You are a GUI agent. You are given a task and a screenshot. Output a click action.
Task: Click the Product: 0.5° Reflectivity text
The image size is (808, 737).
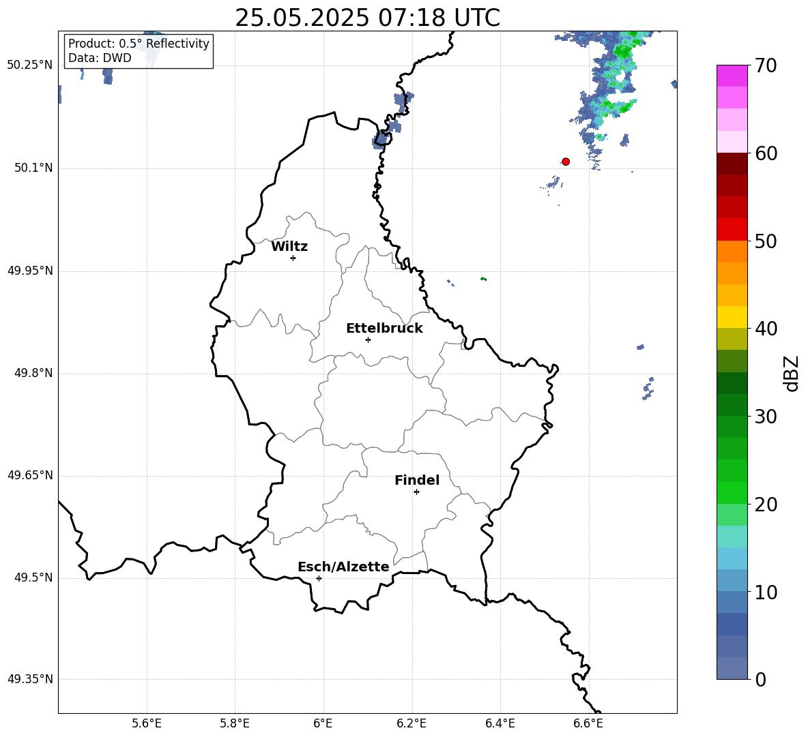coord(139,44)
